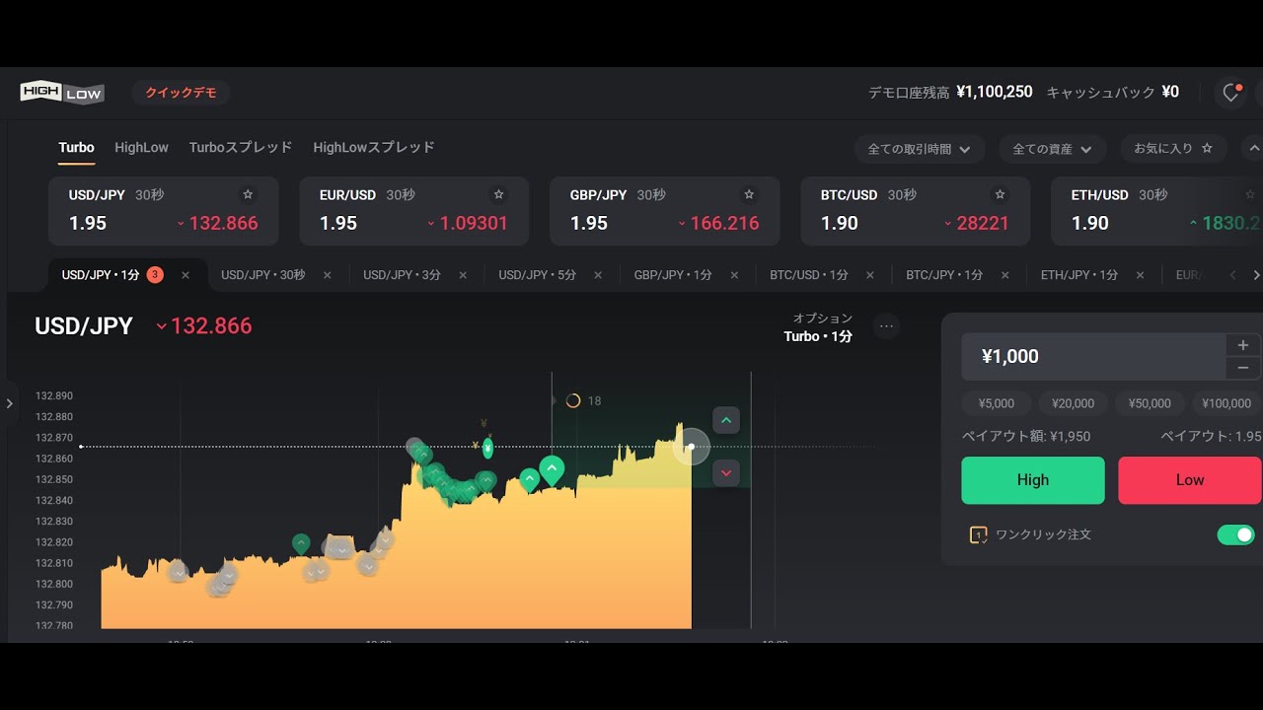Star the GBP/JPY card as favorite
Viewport: 1263px width, 710px height.
point(749,194)
